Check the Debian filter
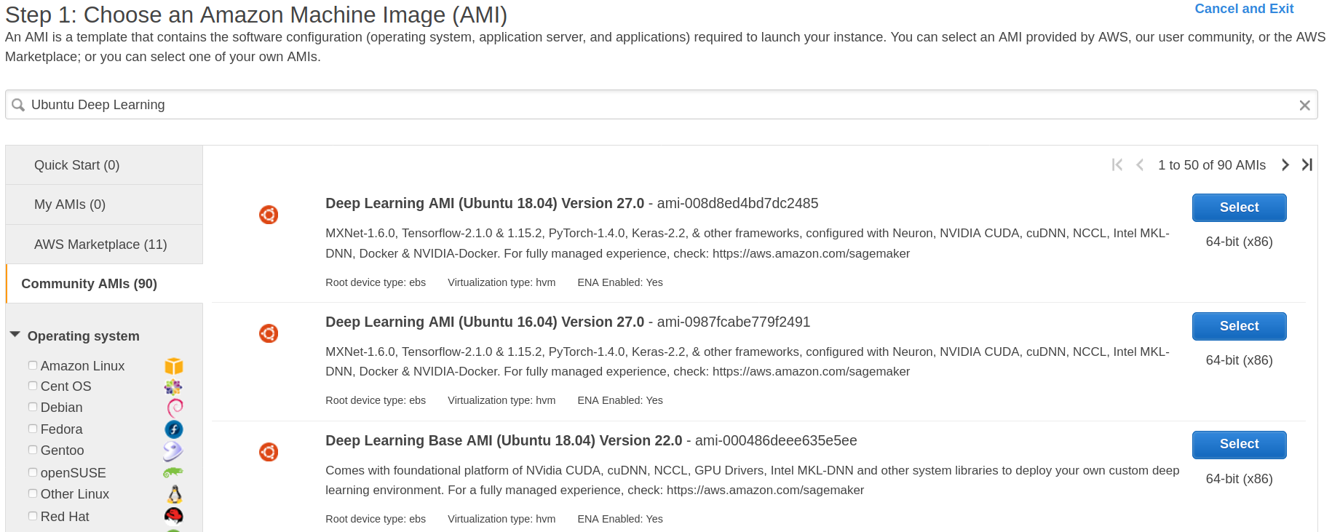This screenshot has width=1332, height=532. (x=33, y=407)
